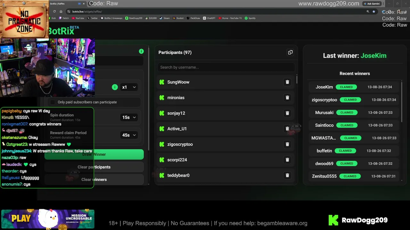Open the ChatGPT bookmark

209,18
